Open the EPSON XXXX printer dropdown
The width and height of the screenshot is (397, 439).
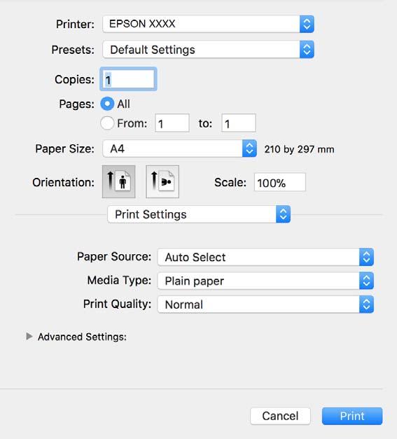[x=208, y=24]
